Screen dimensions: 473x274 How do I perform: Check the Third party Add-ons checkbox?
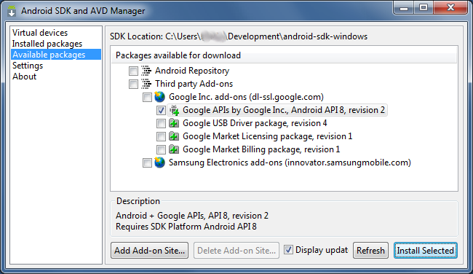[x=133, y=84]
